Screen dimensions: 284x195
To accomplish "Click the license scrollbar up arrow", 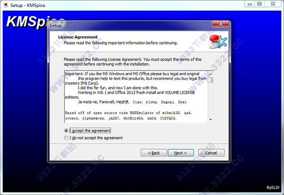I will tap(211, 74).
